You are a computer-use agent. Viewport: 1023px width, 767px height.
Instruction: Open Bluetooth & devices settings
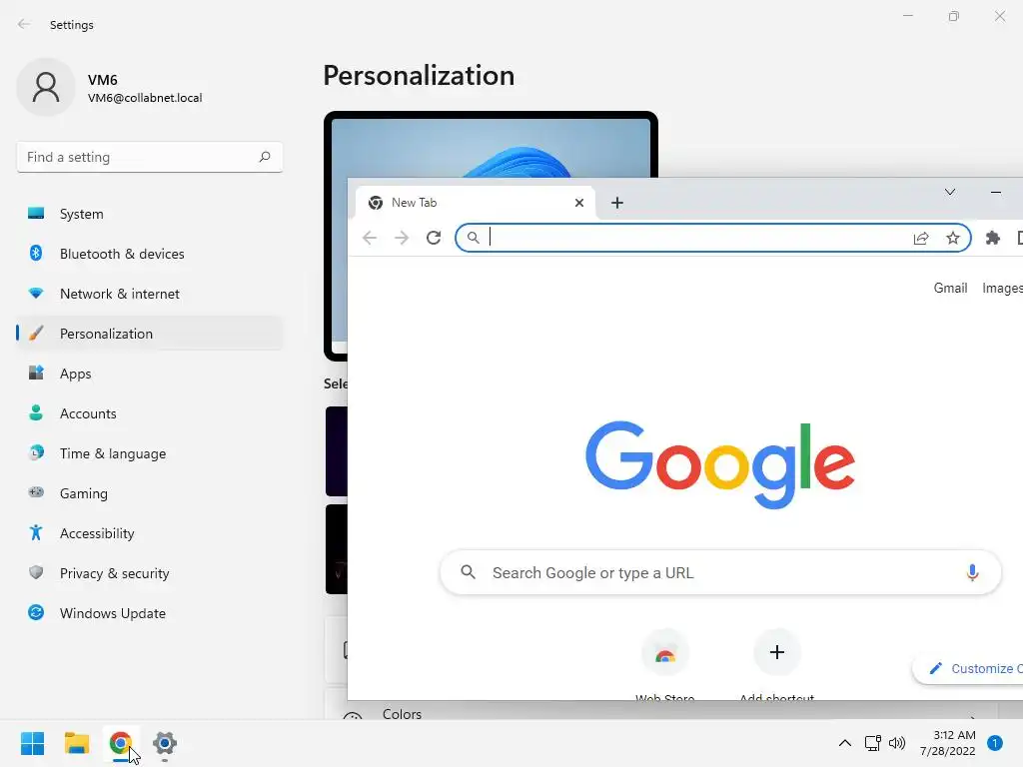point(150,254)
